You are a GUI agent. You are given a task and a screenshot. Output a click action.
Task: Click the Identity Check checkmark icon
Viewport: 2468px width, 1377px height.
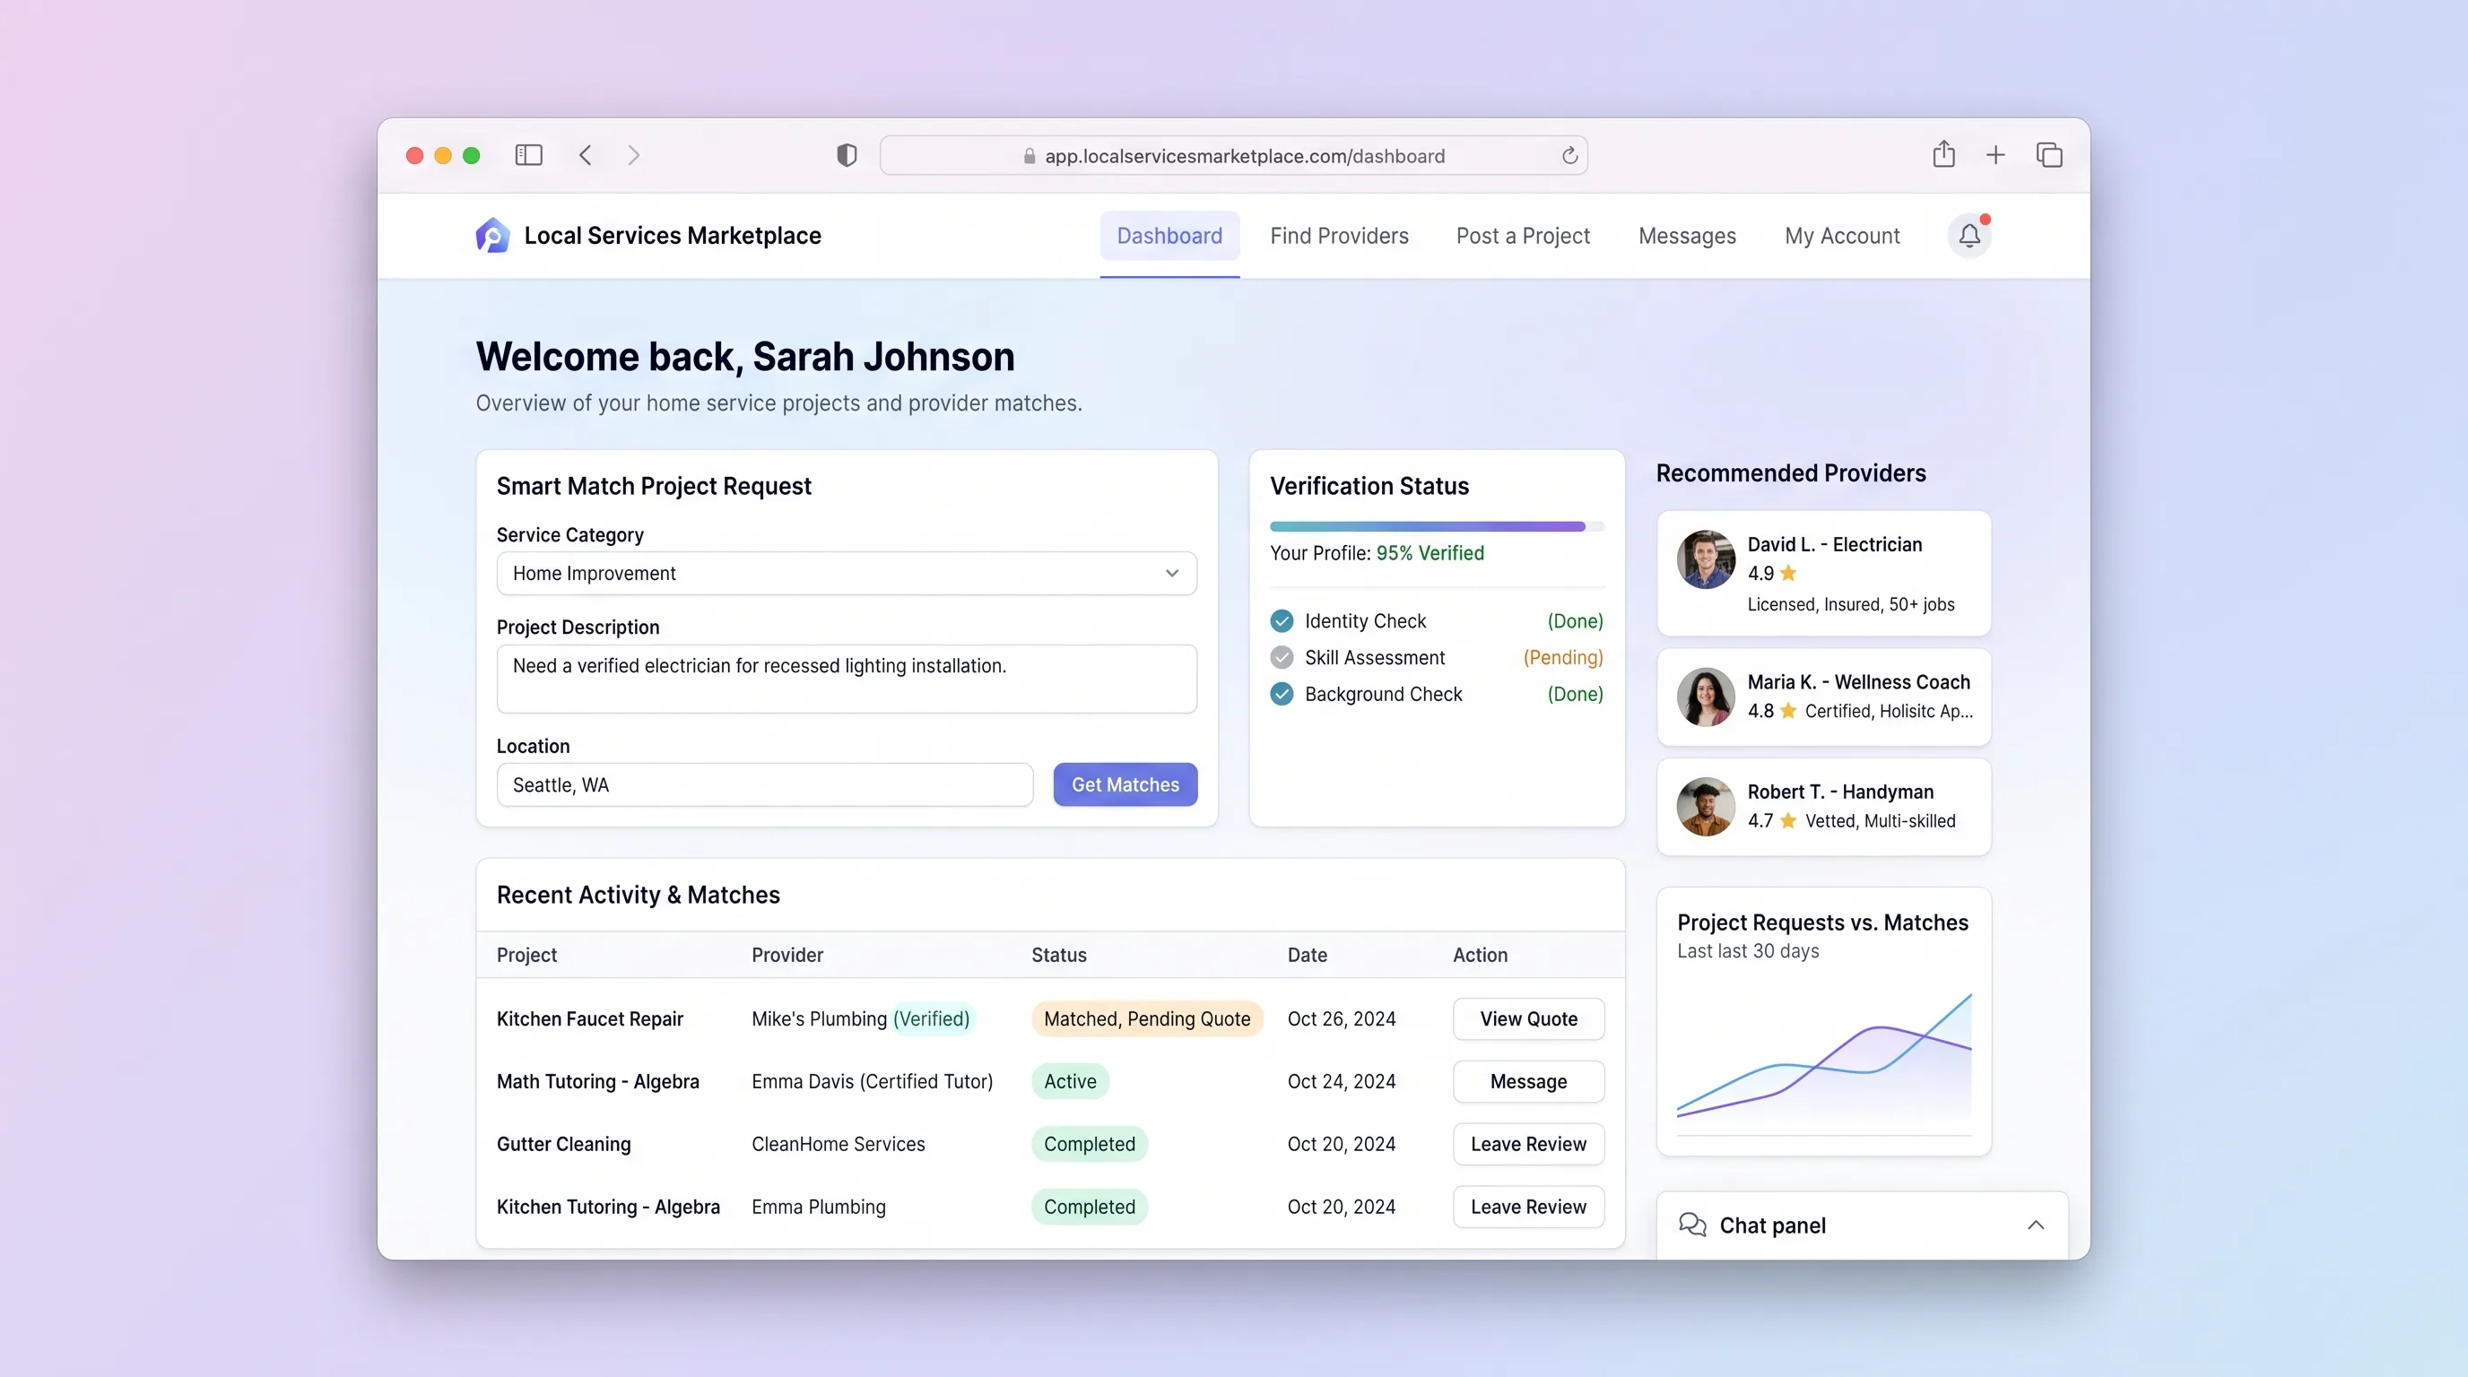[x=1281, y=621]
